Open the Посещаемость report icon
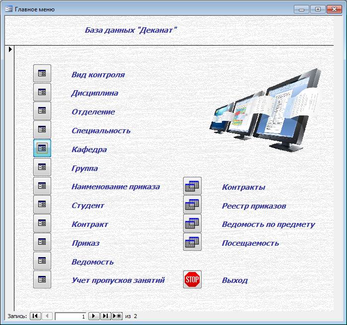Image resolution: width=347 pixels, height=325 pixels. tap(192, 242)
